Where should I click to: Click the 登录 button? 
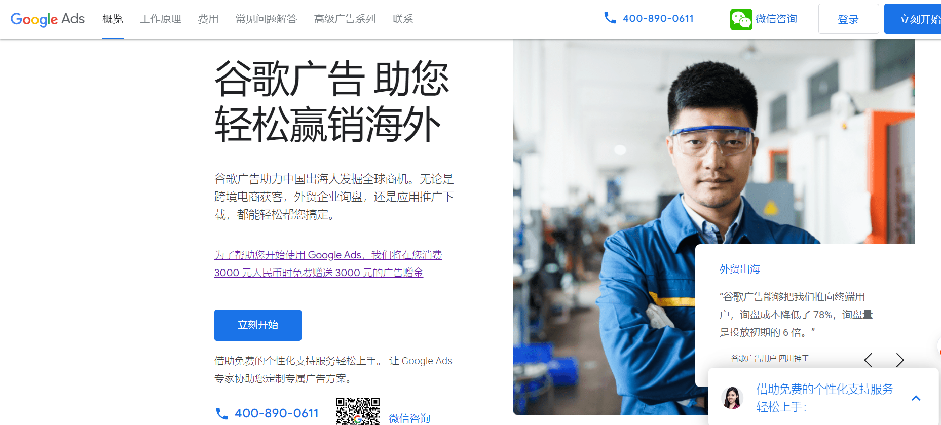tap(848, 19)
